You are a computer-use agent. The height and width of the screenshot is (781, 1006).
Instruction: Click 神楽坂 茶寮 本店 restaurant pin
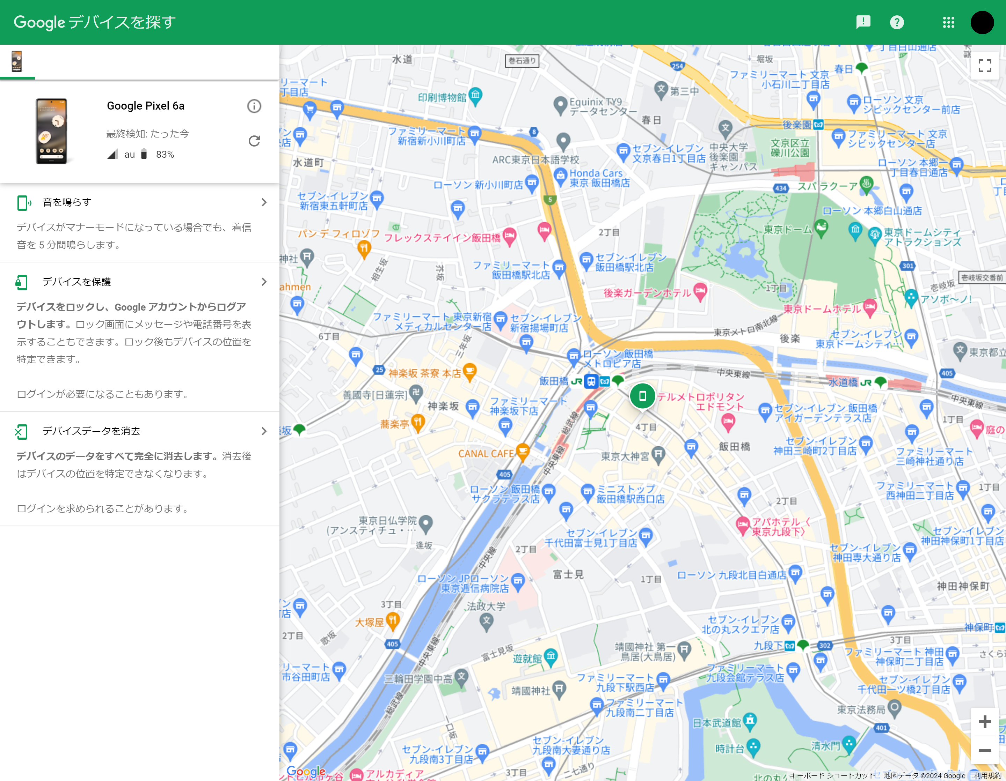pyautogui.click(x=469, y=372)
